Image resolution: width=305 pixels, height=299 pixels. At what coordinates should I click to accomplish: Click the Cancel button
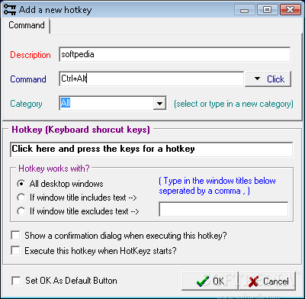(268, 281)
